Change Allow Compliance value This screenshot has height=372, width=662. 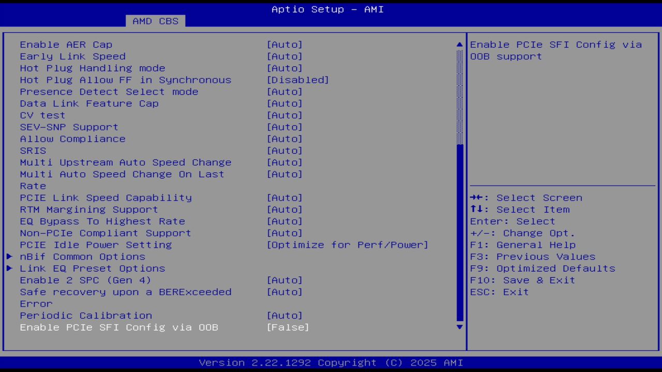pyautogui.click(x=284, y=138)
